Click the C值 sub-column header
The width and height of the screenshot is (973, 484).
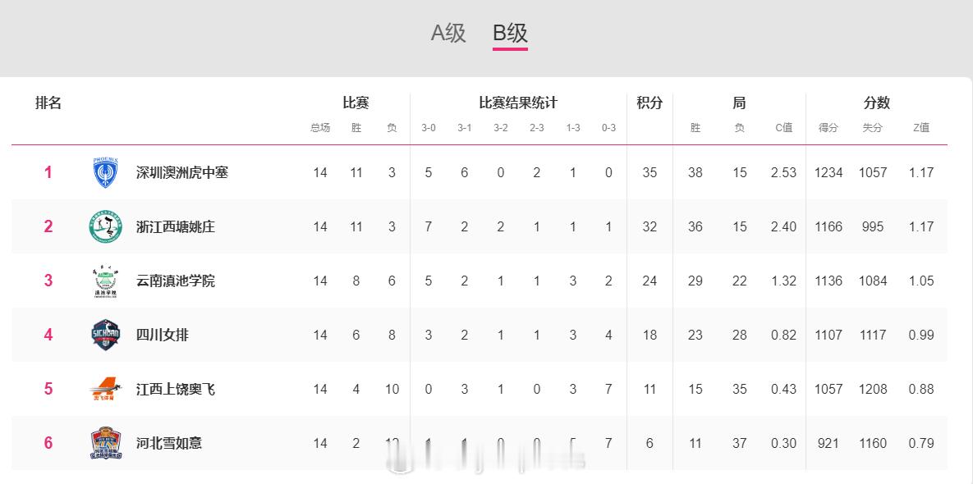click(783, 128)
